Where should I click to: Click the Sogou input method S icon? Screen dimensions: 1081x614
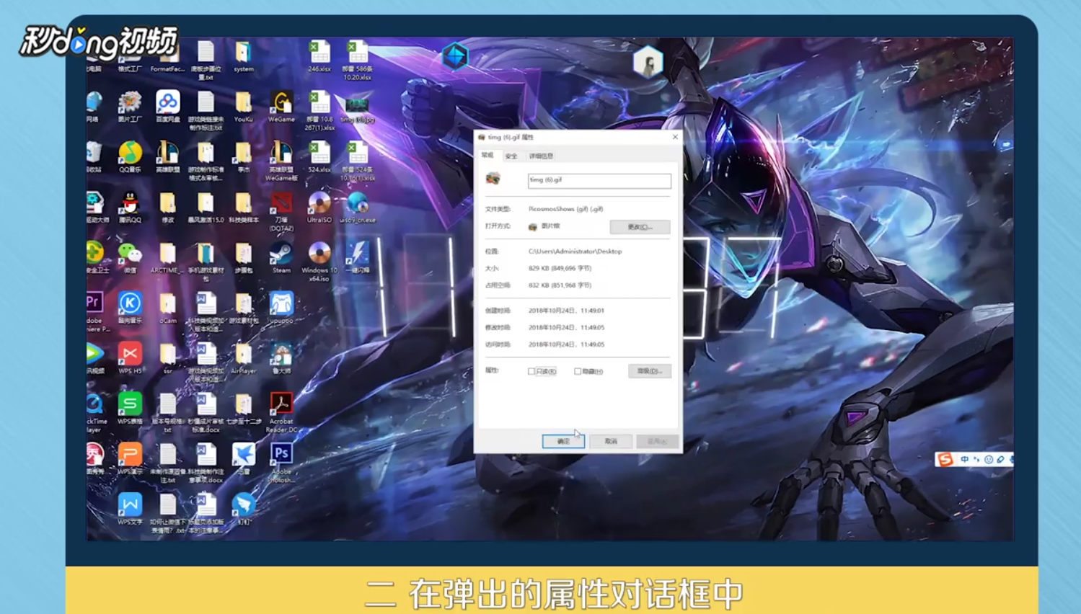945,459
